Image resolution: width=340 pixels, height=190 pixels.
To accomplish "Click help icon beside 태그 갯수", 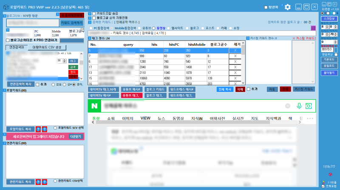I will [90, 38].
